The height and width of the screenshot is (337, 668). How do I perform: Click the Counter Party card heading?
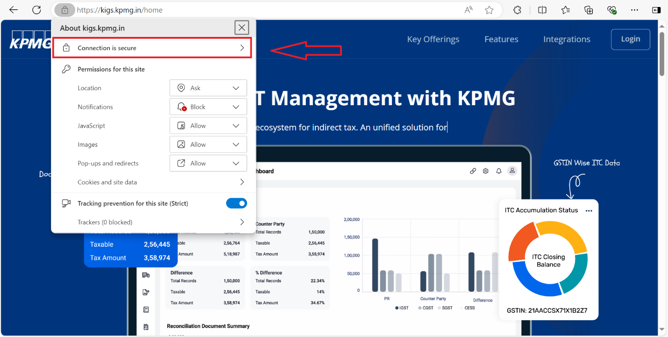pos(270,224)
